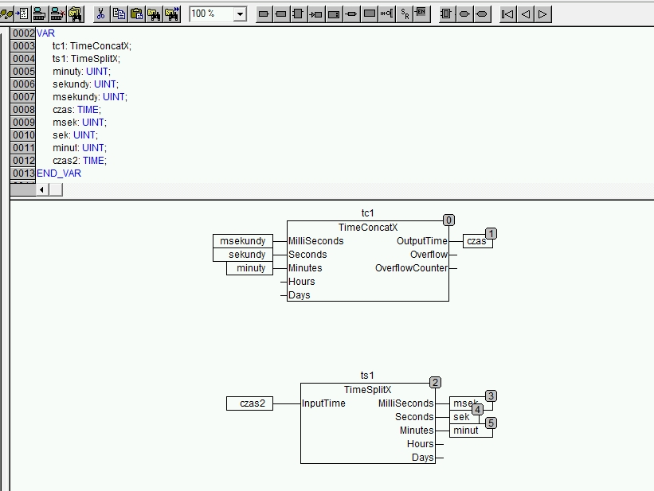Select the minuty input box
Screen dimensions: 654x491
point(249,268)
